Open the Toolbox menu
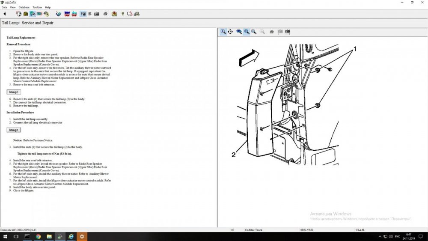Screen dimensions: 428x241 37,7
